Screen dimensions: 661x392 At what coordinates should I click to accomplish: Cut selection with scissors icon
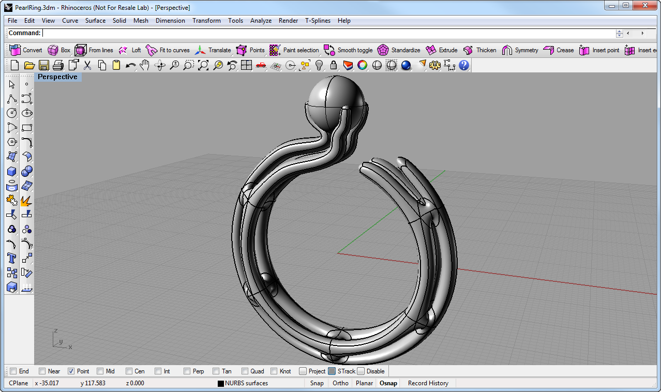click(87, 65)
